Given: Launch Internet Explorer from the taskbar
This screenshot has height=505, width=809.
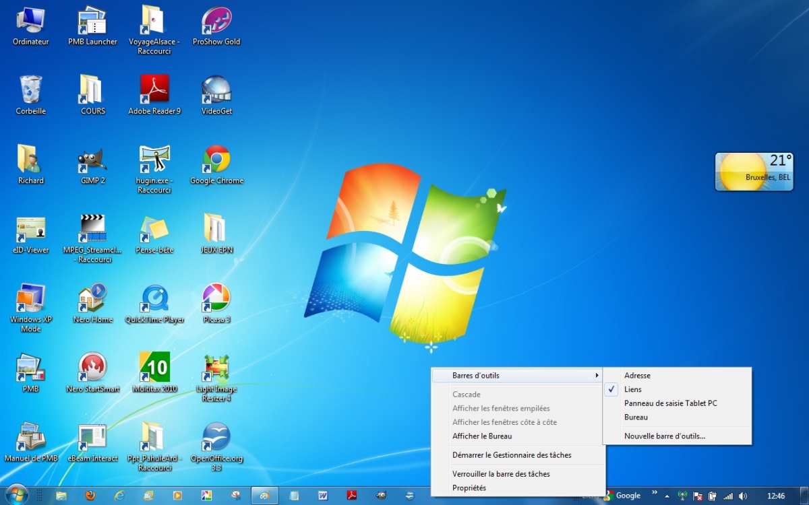Looking at the screenshot, I should 119,496.
